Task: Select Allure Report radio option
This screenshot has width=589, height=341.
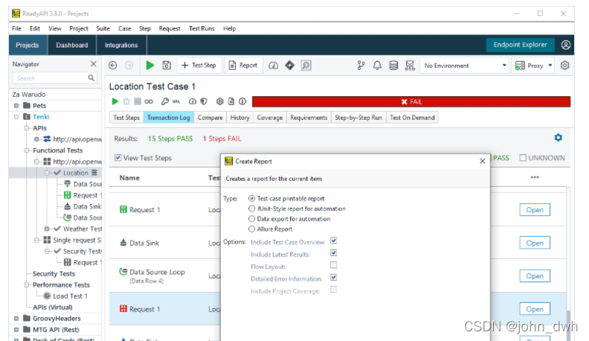Action: [x=251, y=229]
